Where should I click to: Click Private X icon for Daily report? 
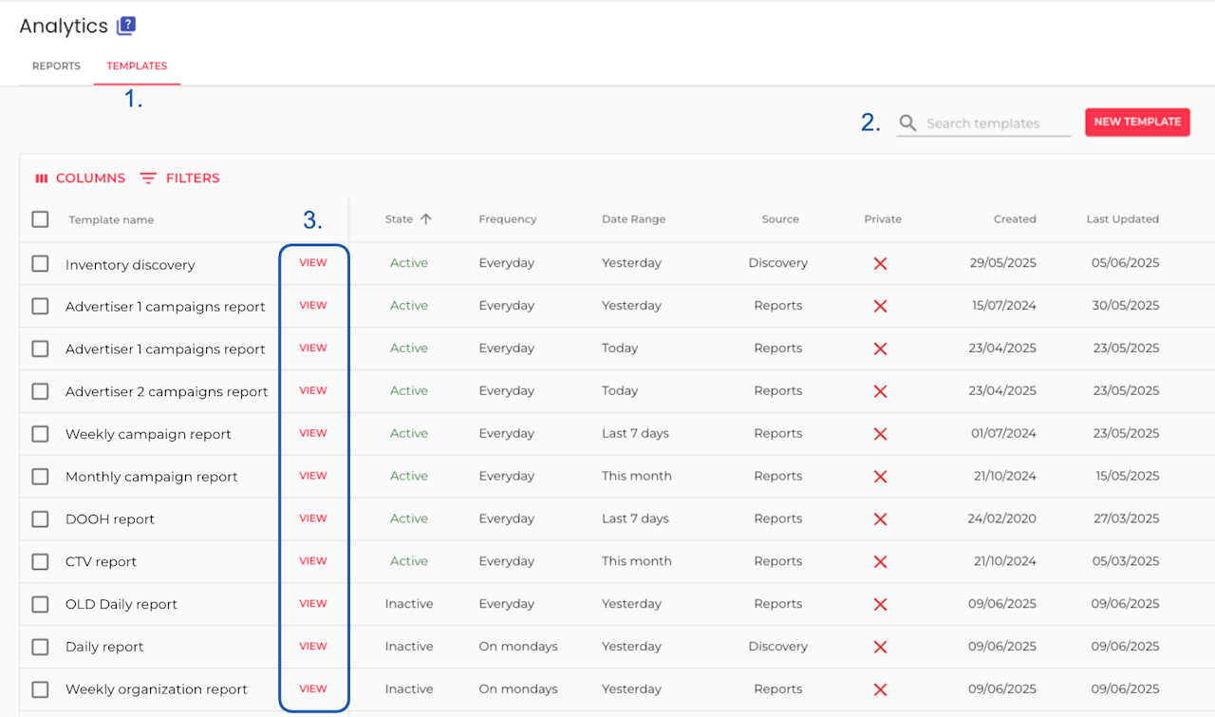880,647
